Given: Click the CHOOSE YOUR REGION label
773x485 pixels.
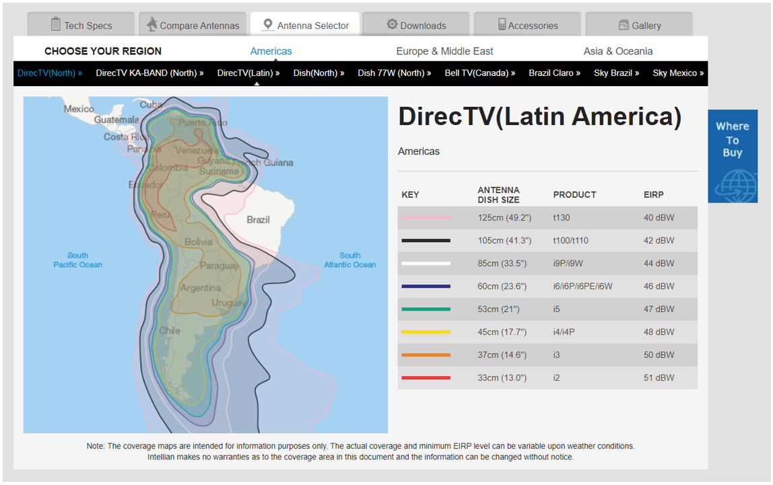Looking at the screenshot, I should pyautogui.click(x=103, y=51).
